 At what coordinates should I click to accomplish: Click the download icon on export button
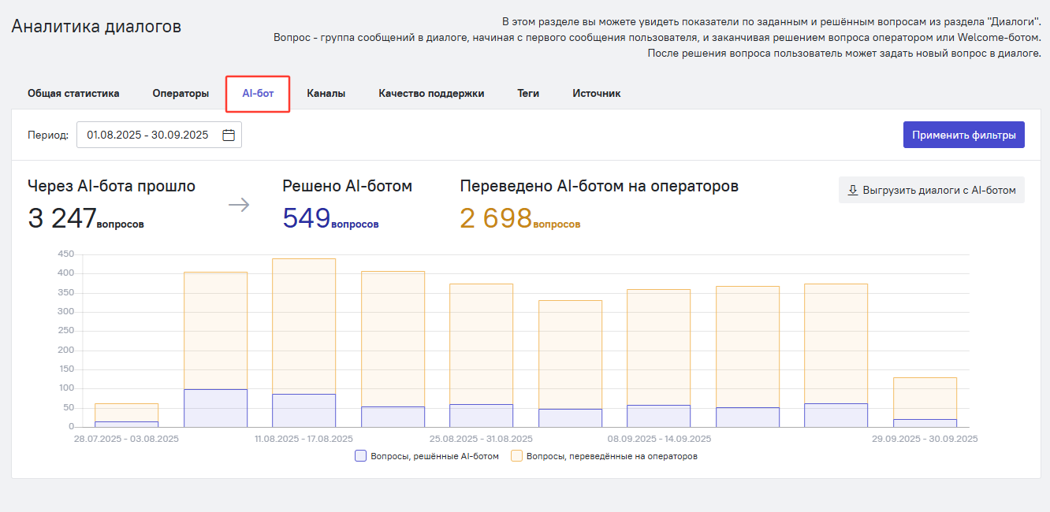[x=852, y=190]
